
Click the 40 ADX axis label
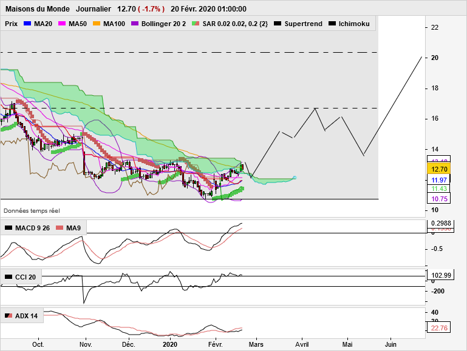pyautogui.click(x=435, y=312)
